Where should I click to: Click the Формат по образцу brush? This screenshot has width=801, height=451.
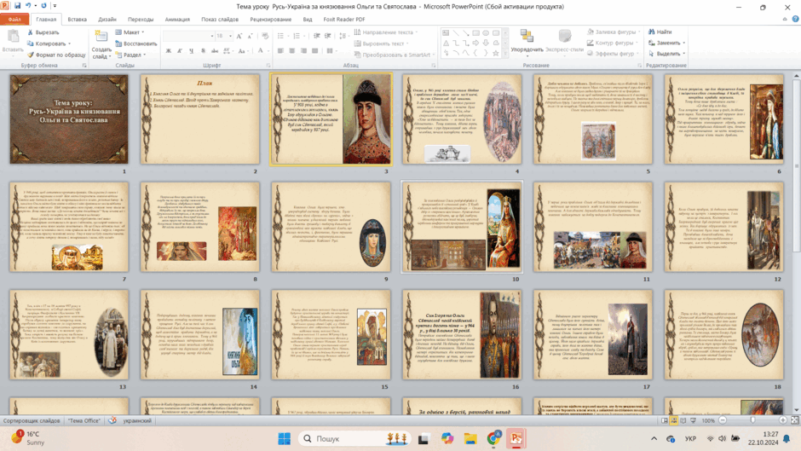pyautogui.click(x=31, y=55)
